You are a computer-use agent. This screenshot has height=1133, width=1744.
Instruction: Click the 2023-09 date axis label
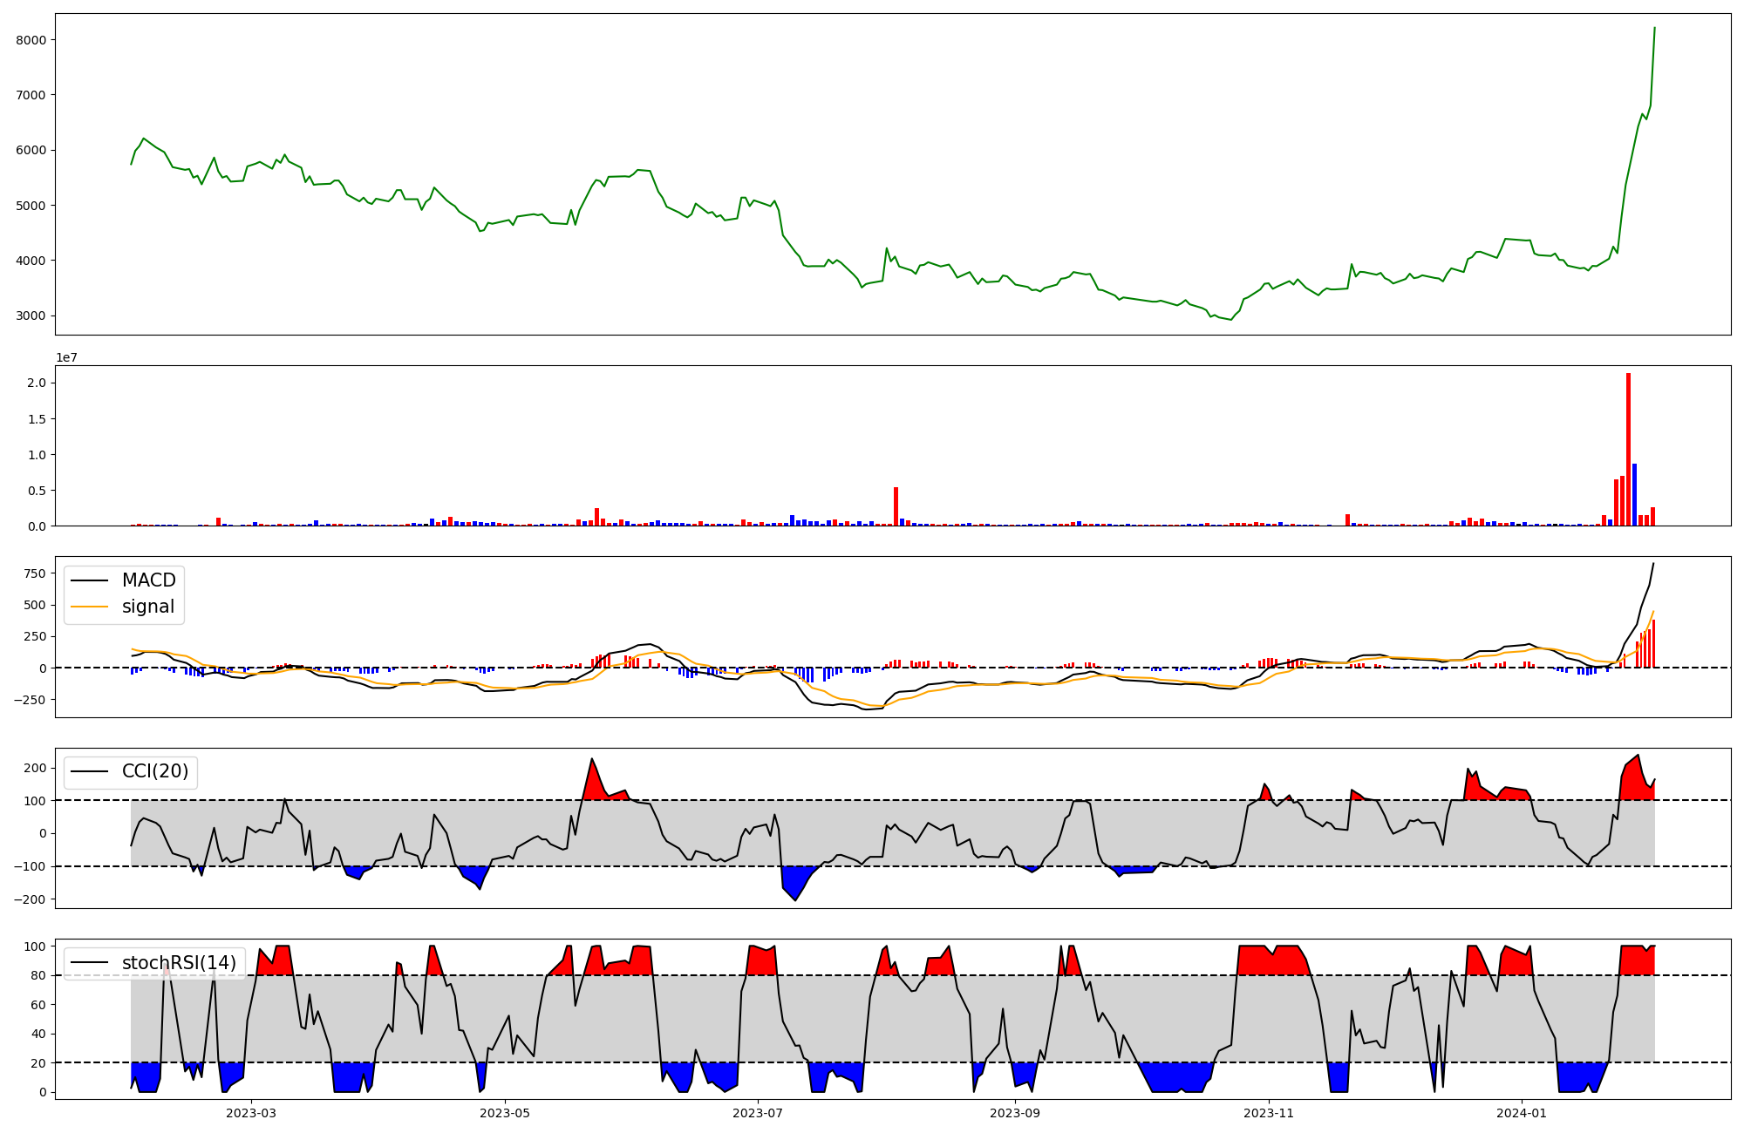[1015, 1113]
